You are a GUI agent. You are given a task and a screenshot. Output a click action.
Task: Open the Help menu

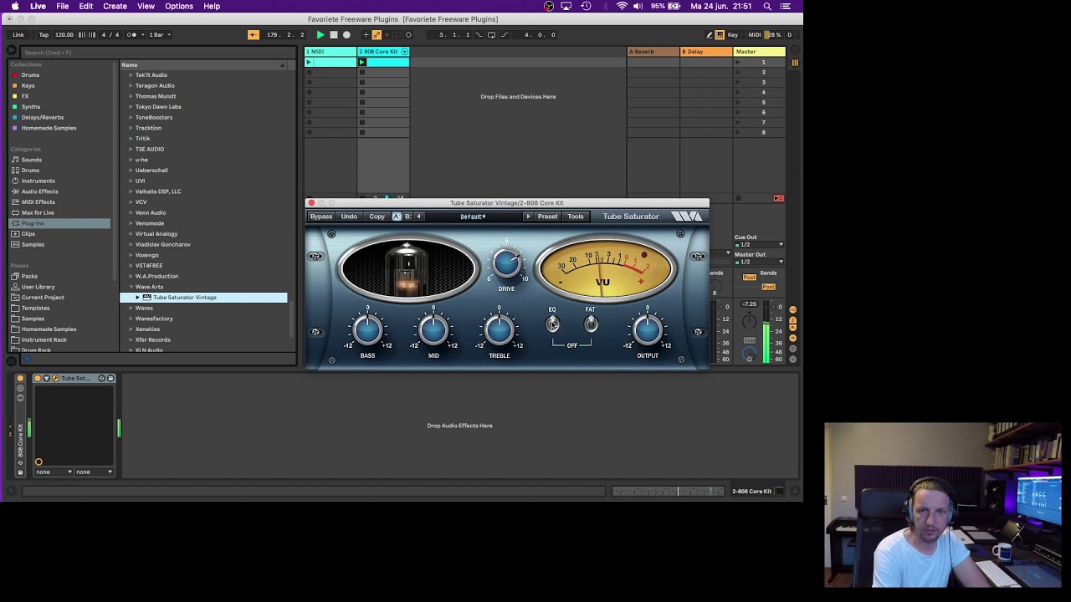pos(212,6)
